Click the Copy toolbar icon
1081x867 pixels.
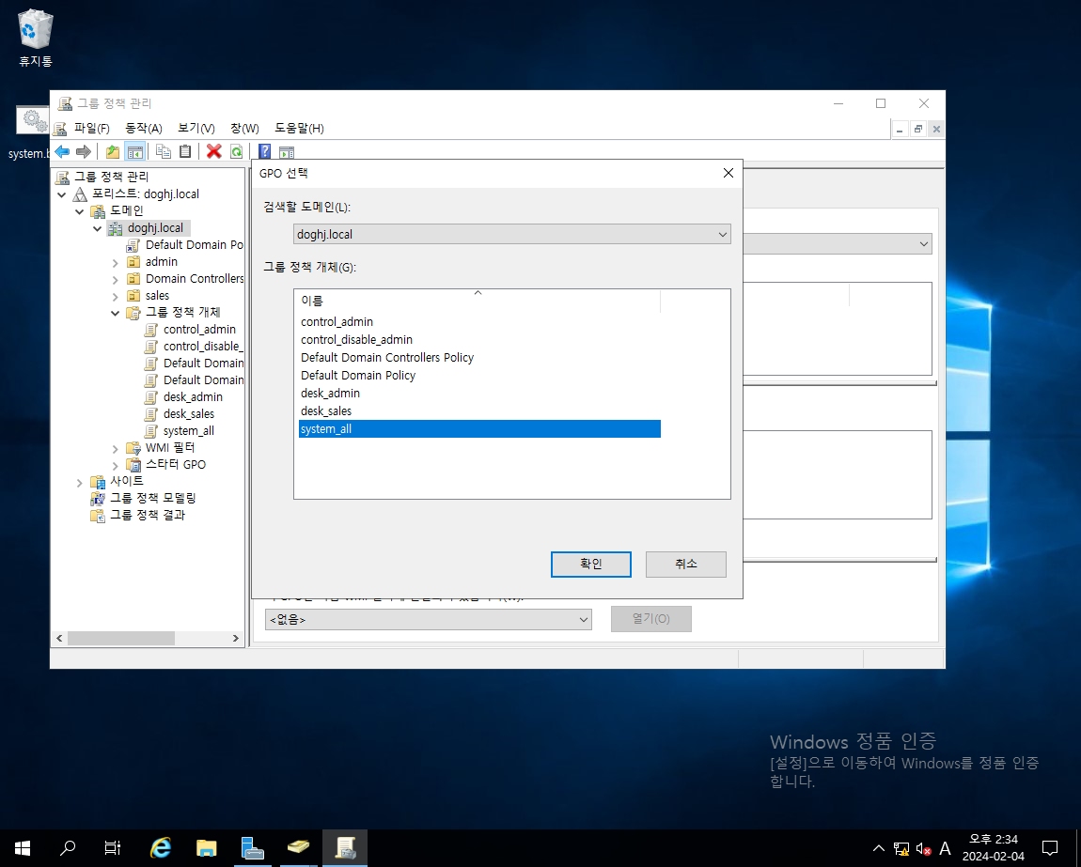(x=164, y=151)
